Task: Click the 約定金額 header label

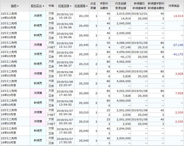Action: coord(121,4)
